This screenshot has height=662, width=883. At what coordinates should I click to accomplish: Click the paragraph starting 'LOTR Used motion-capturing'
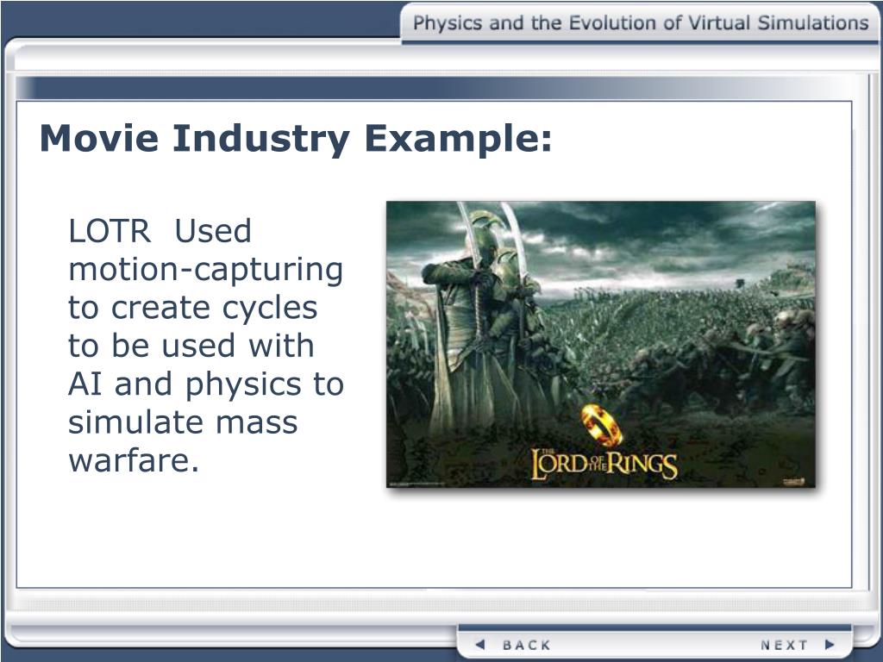point(205,346)
